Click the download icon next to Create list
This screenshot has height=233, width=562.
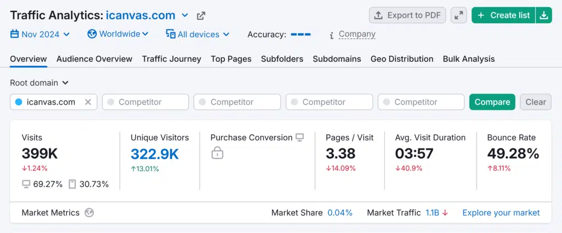pos(543,15)
